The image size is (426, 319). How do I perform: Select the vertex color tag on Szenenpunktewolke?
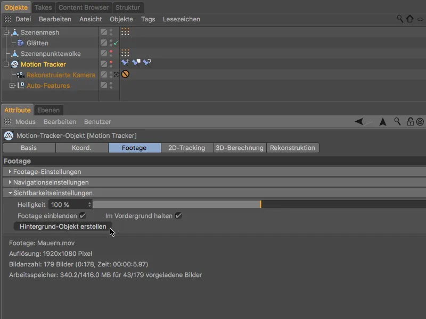click(125, 53)
